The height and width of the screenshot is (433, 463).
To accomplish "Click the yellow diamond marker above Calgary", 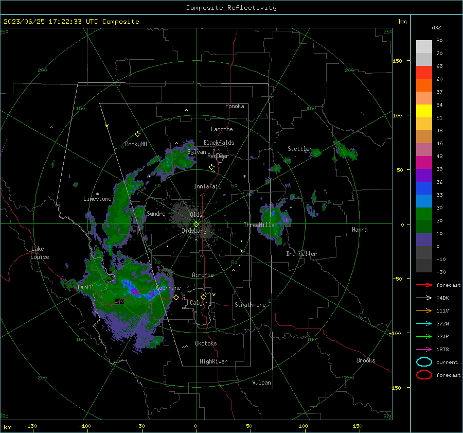I will pyautogui.click(x=203, y=297).
